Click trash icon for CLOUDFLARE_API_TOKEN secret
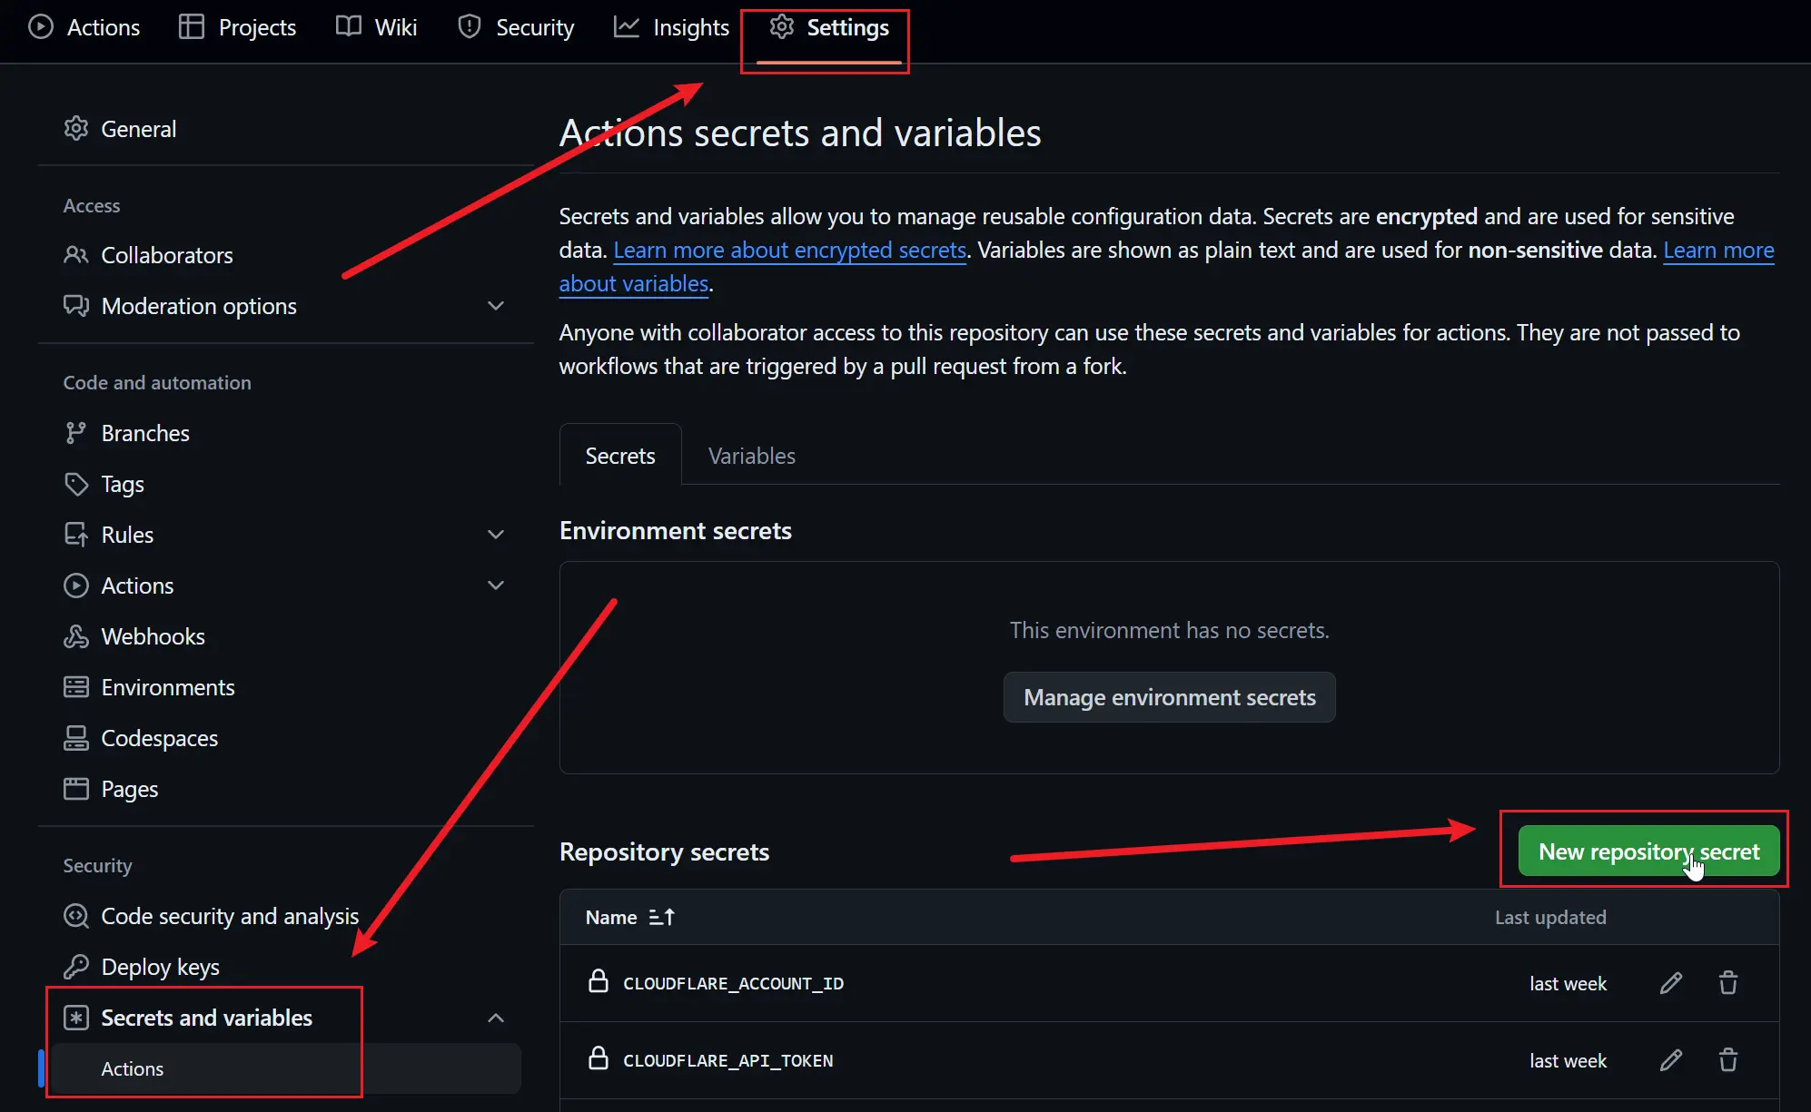Image resolution: width=1811 pixels, height=1112 pixels. click(1727, 1060)
